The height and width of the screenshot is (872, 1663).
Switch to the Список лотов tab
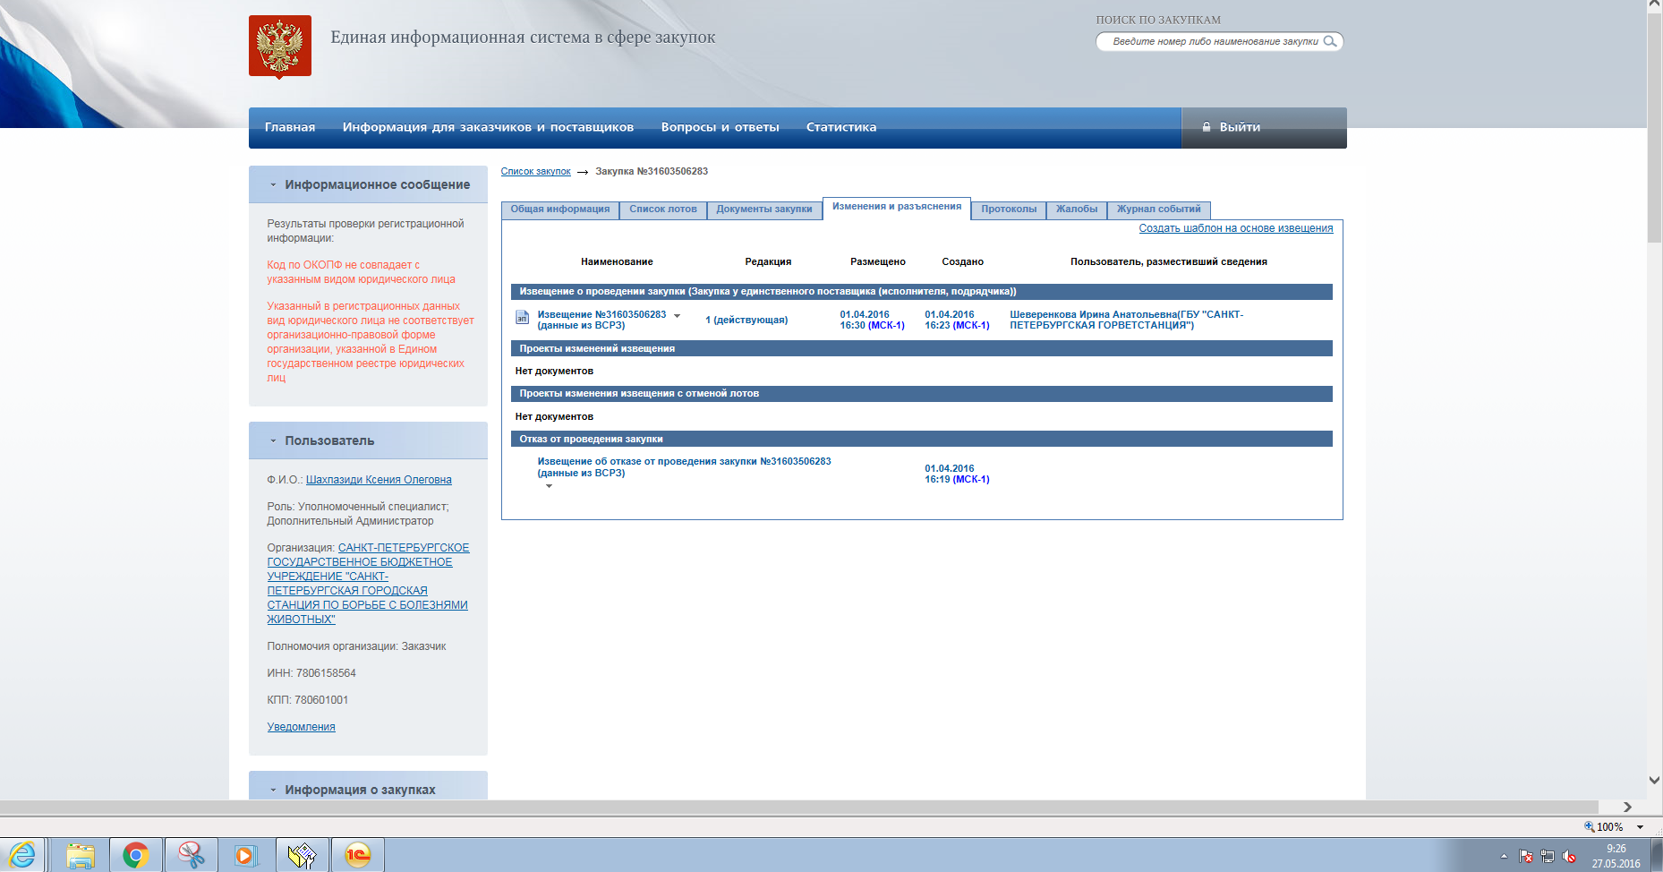coord(663,209)
